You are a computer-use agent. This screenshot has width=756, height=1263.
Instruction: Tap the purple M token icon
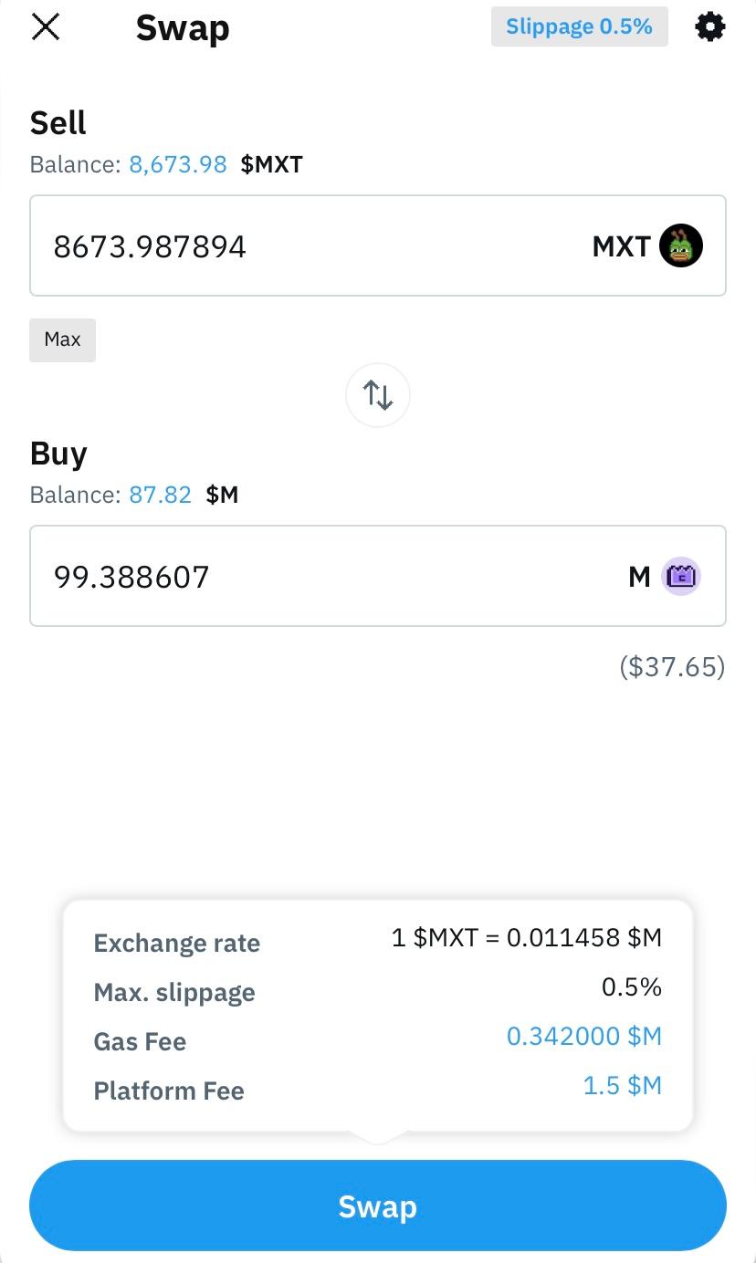[681, 577]
